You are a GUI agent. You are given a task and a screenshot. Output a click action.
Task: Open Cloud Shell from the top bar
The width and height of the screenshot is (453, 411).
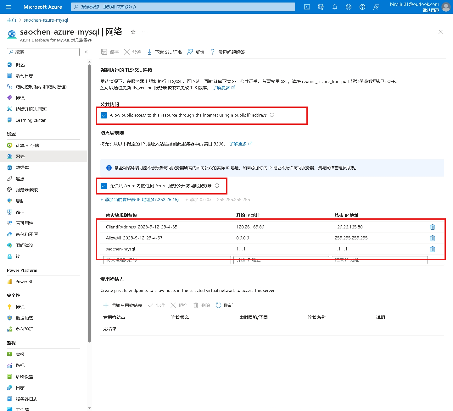[x=307, y=7]
